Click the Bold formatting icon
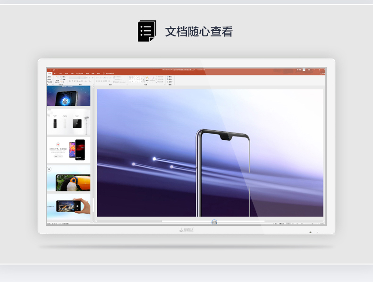The image size is (373, 282). 70,81
